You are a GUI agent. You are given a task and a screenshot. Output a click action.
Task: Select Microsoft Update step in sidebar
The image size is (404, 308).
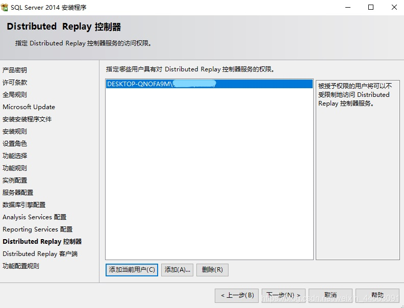29,107
